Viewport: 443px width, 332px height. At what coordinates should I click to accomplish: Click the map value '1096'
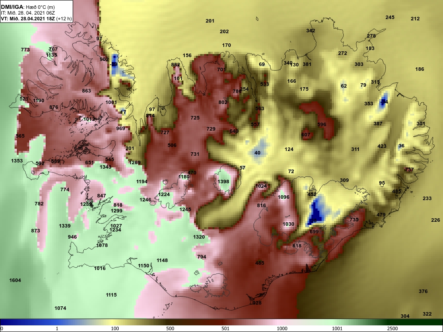click(x=284, y=197)
